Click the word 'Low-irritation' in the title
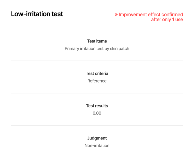The height and width of the screenshot is (160, 194). pyautogui.click(x=31, y=14)
